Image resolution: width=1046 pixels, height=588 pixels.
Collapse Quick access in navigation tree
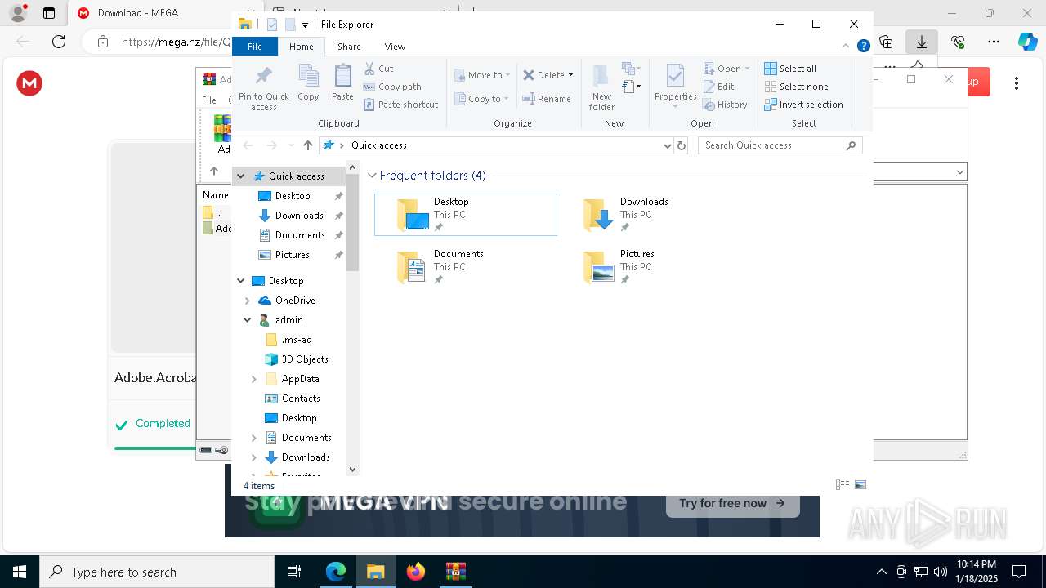point(241,176)
